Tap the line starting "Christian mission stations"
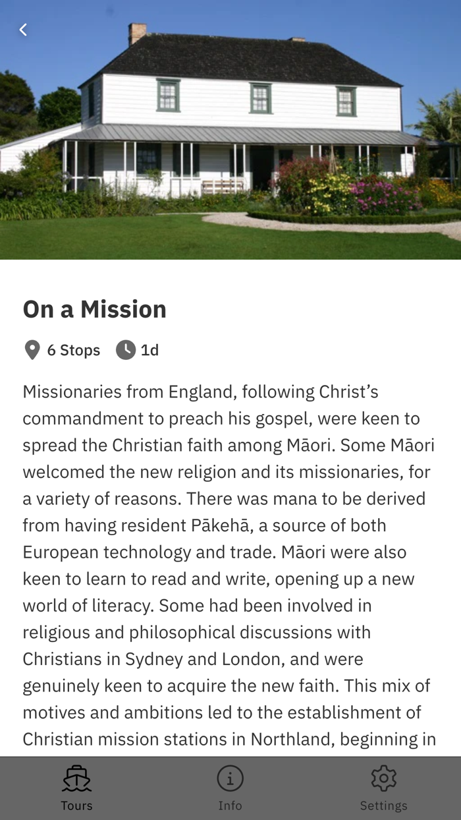The image size is (461, 820). point(229,739)
